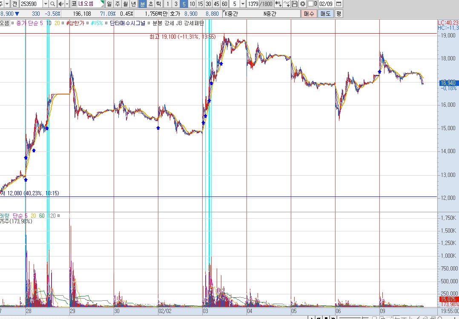Viewport: 459px width, 319px height.
Task: Click the 02/02 date axis label
Action: pos(164,311)
